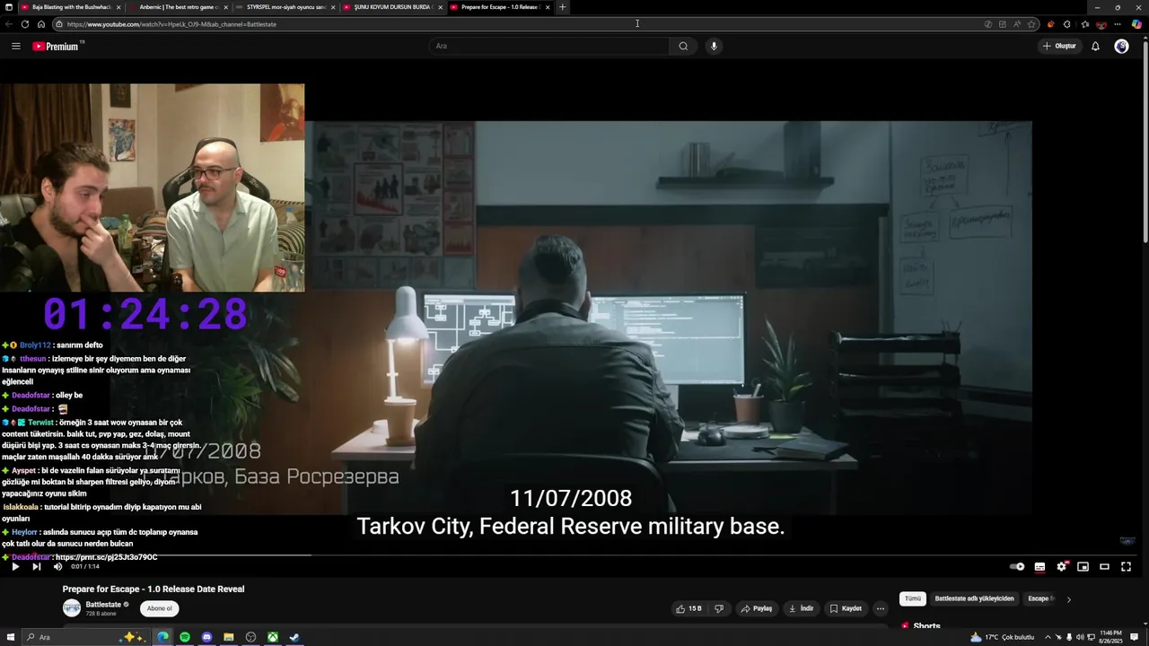Viewport: 1149px width, 646px height.
Task: Select the Tümü filter chip
Action: 913,598
